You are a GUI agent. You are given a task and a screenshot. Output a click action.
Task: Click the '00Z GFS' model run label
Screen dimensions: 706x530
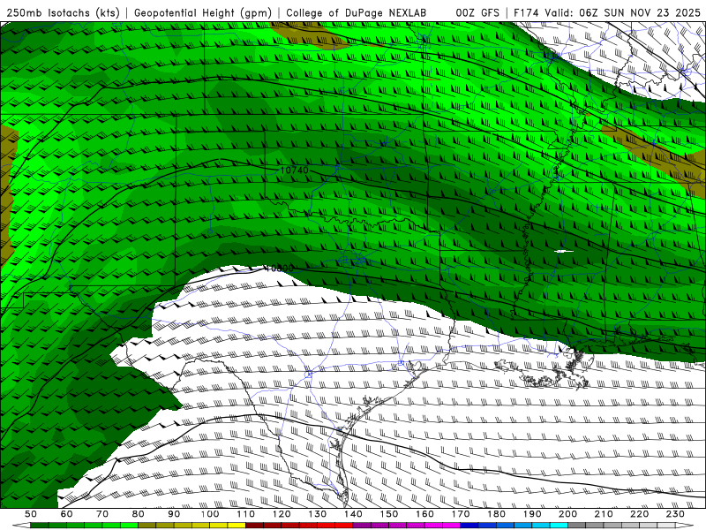pos(477,13)
